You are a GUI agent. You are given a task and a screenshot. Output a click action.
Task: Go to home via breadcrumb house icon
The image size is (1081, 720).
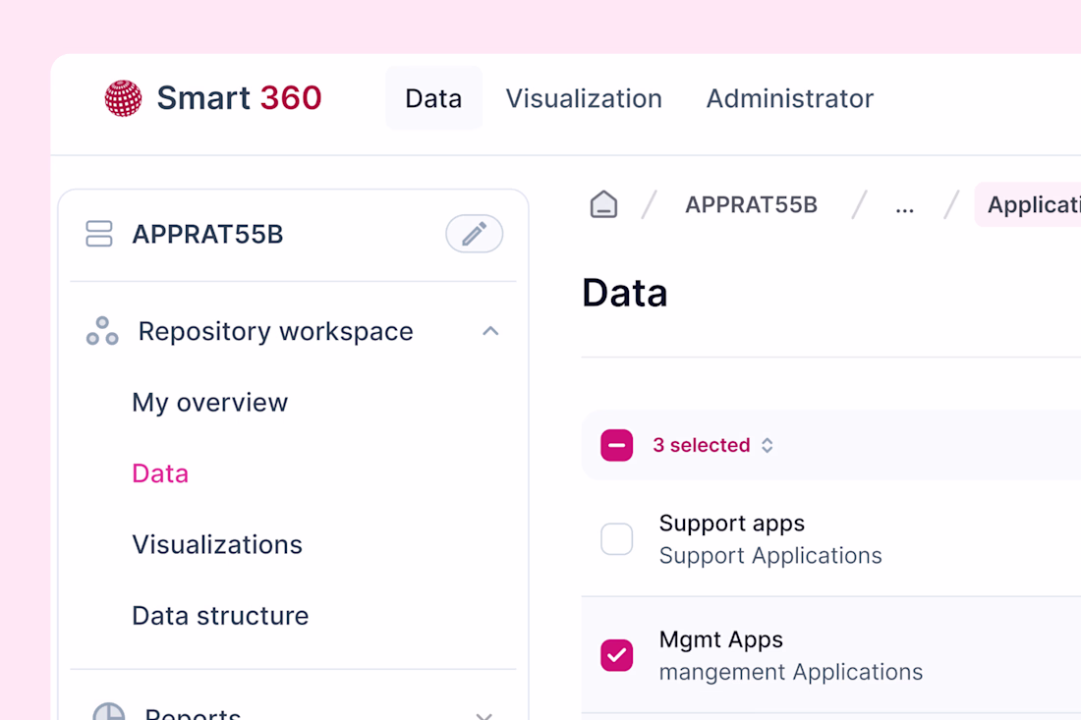point(603,204)
